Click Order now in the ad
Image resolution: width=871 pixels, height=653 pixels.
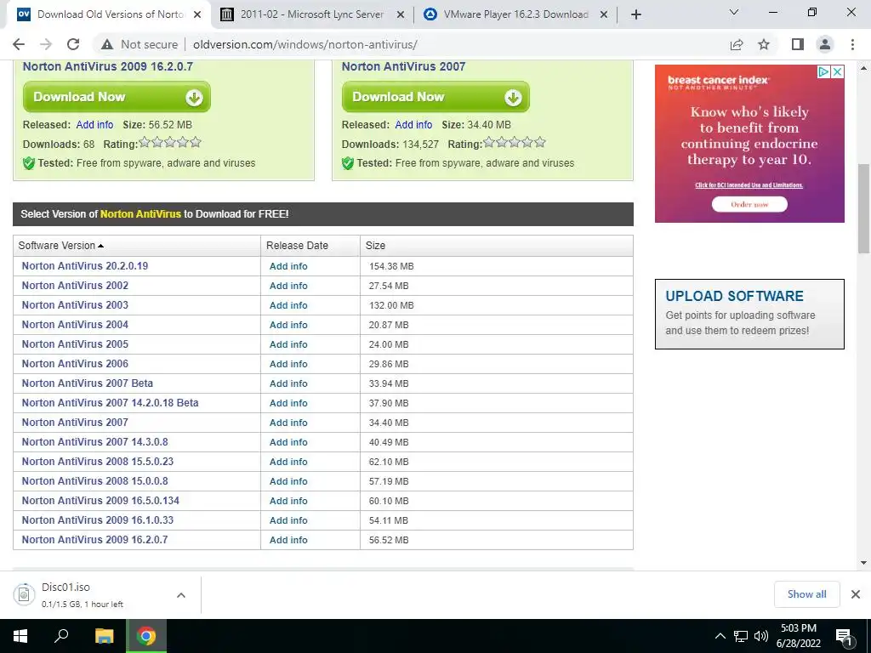pyautogui.click(x=749, y=204)
